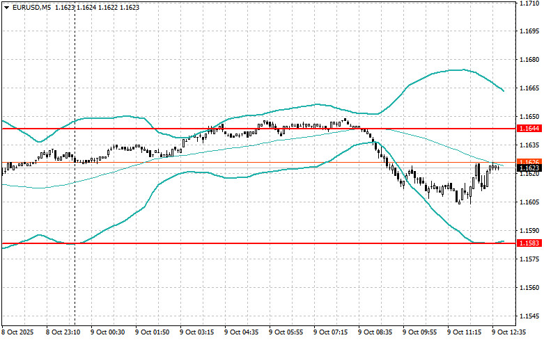Click the 9 Oct 00:30 time label
The image size is (544, 340).
pos(108,332)
